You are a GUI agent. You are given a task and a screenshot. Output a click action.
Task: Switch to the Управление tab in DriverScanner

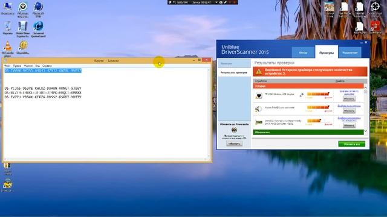[350, 52]
